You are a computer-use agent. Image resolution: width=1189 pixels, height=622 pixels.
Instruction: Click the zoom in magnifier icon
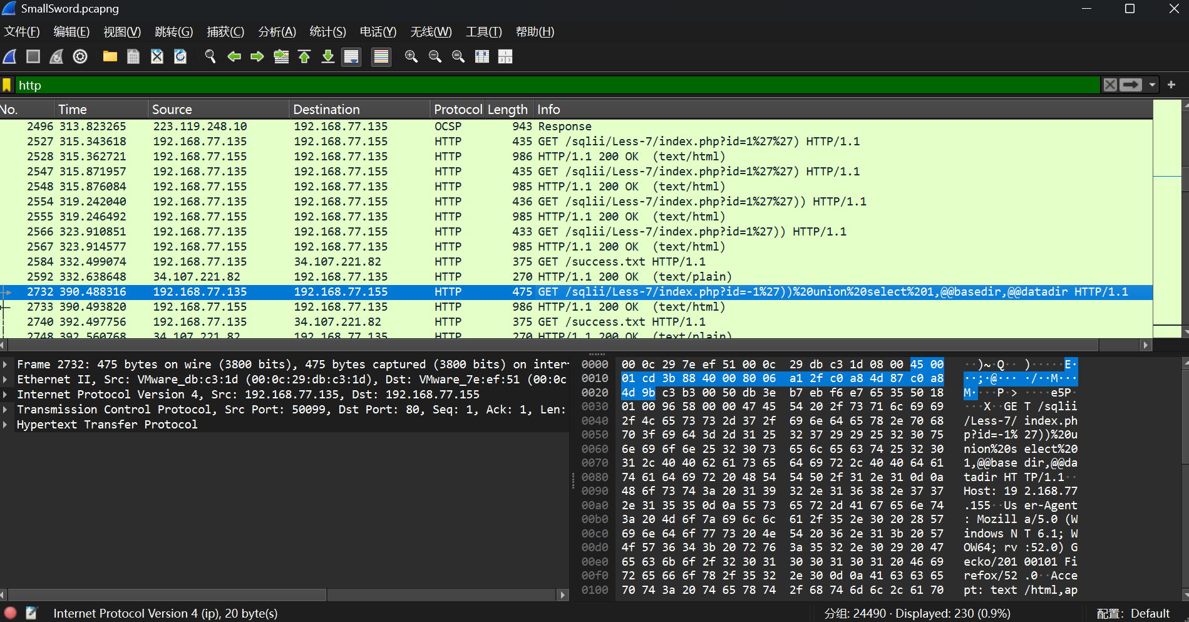[x=411, y=57]
